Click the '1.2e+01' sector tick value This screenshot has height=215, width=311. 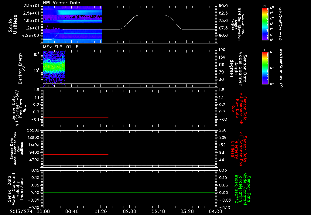click(x=32, y=28)
